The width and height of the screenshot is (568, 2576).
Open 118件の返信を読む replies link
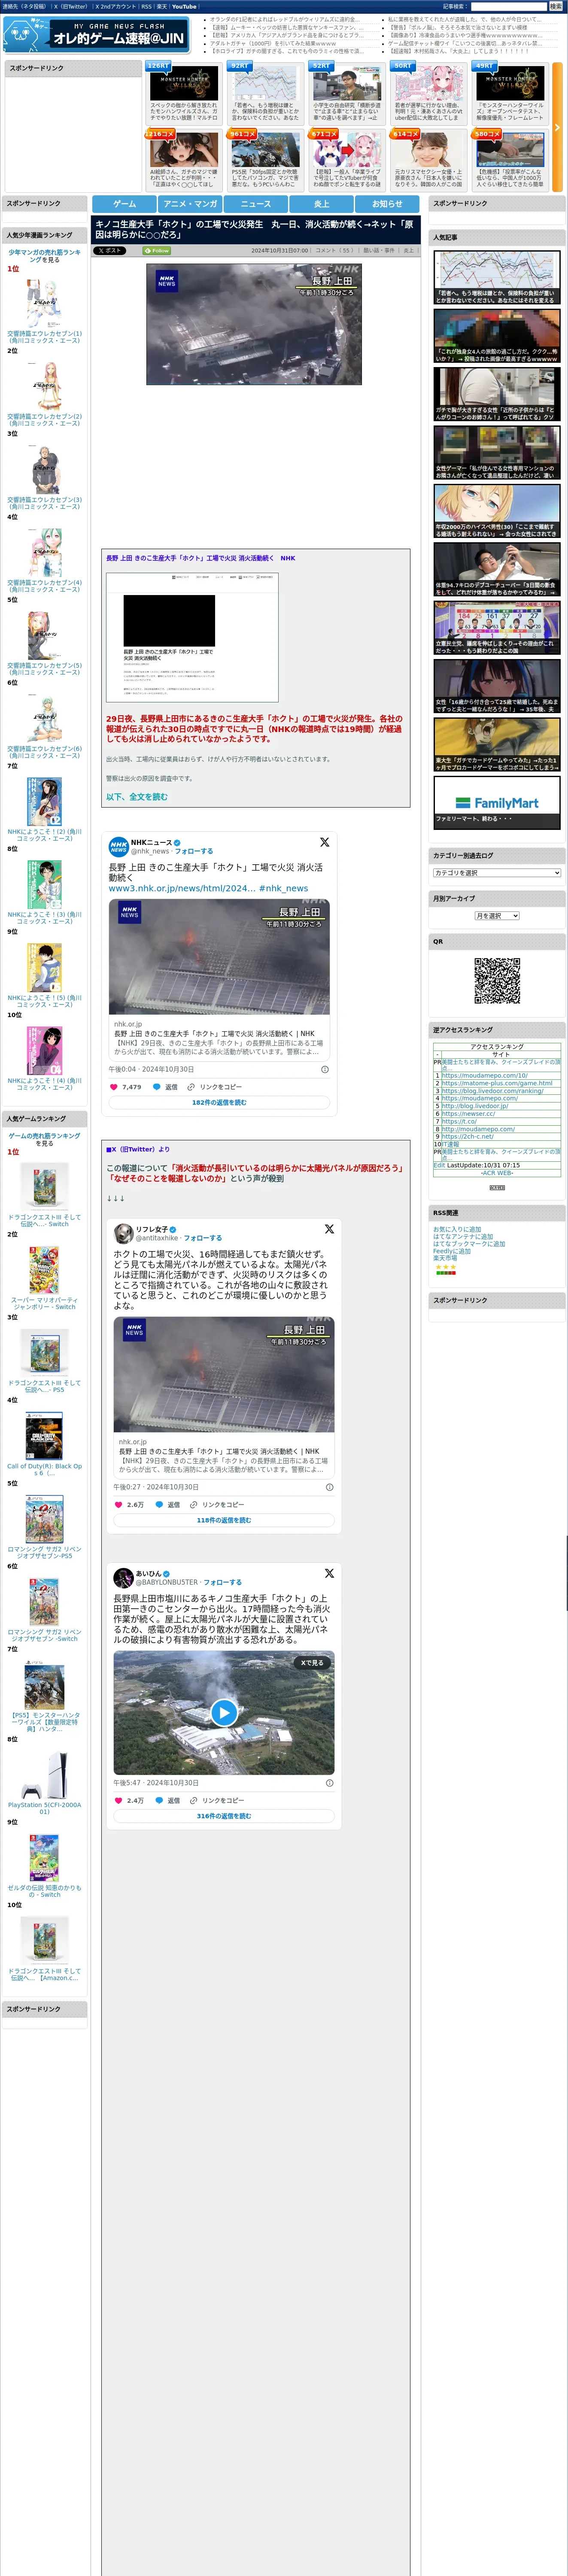pyautogui.click(x=224, y=1520)
